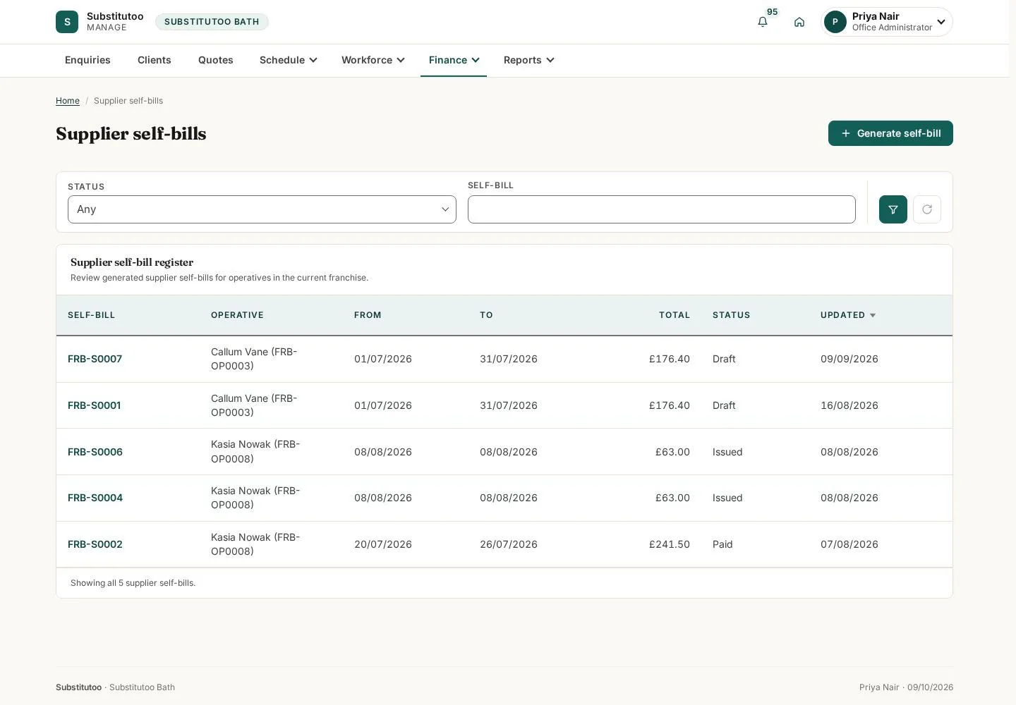Screen dimensions: 1016x705
Task: Click the Generate self-bill button
Action: coord(890,133)
